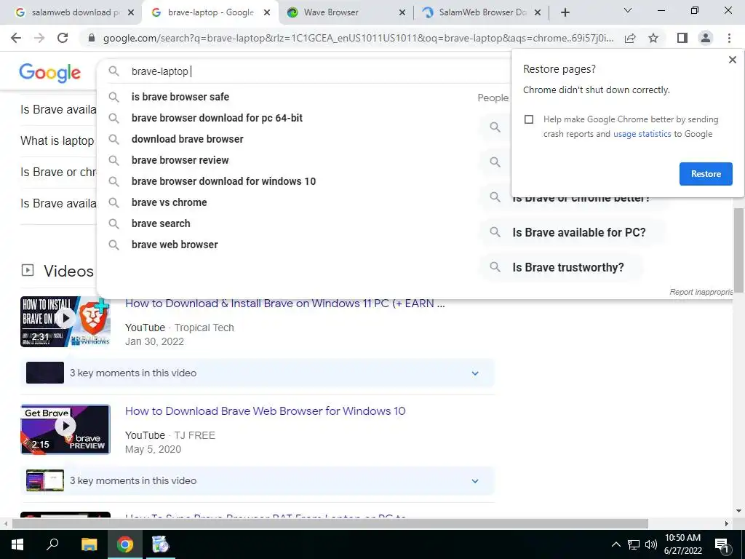745x559 pixels.
Task: Reload the current page
Action: click(x=63, y=38)
